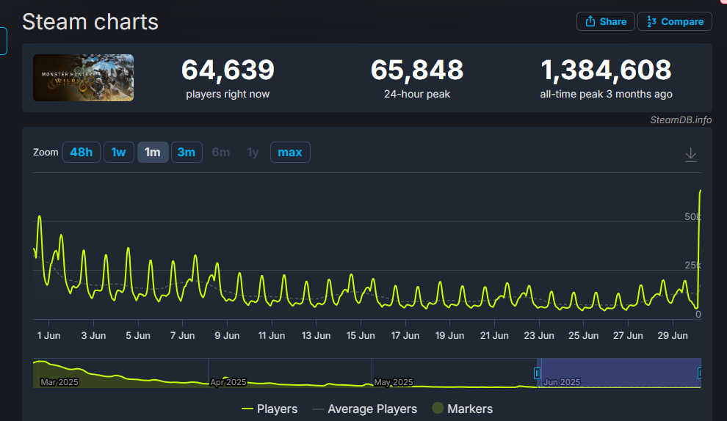Click the chart download icon
Screen dimensions: 727x421
(691, 155)
